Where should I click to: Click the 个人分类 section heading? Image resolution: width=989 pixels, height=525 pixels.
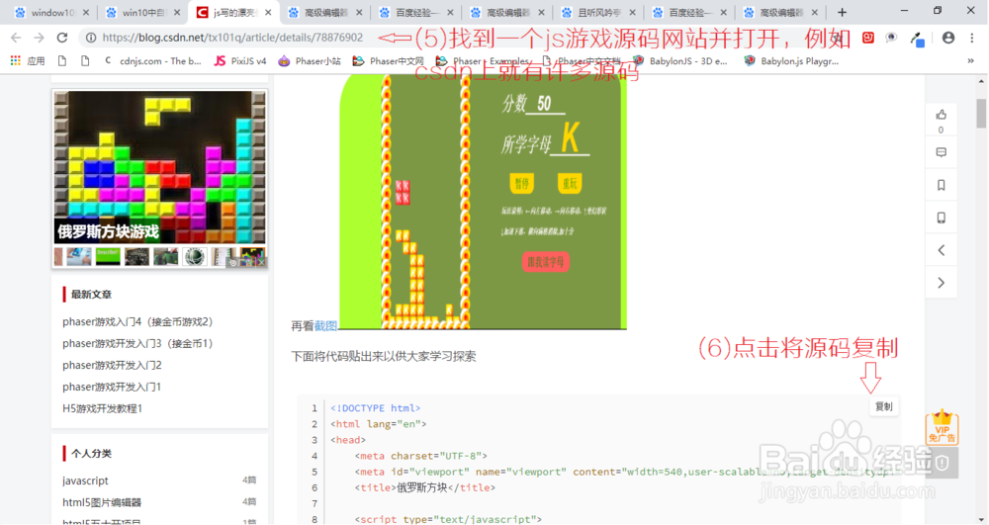91,453
